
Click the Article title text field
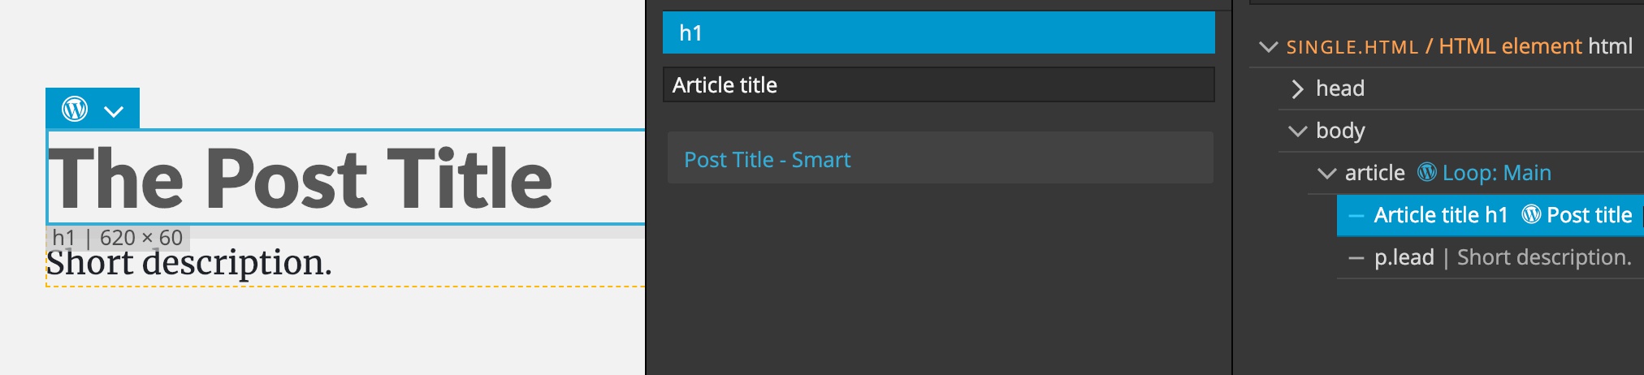pyautogui.click(x=939, y=84)
